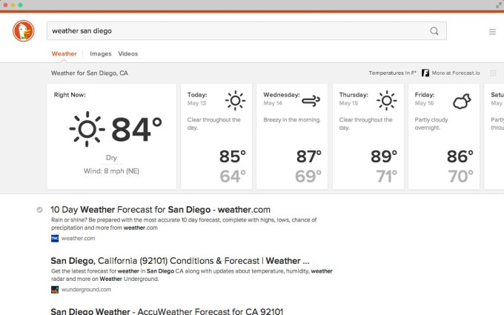The image size is (504, 315).
Task: Click the search field containing weather san diego
Action: (237, 31)
